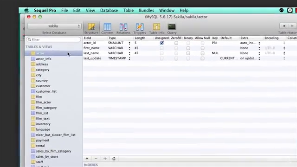Select the last_update field name

pos(92,58)
